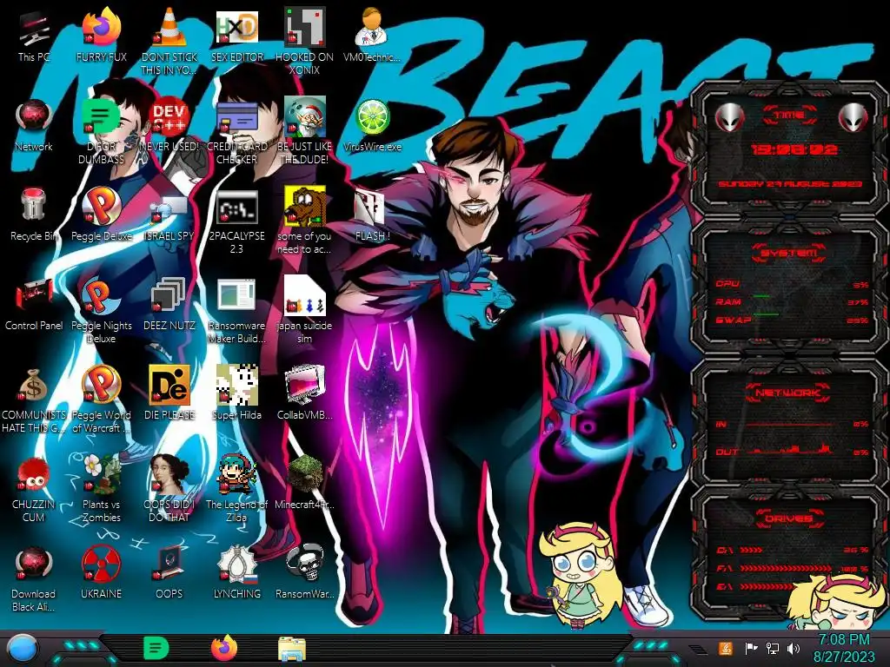This screenshot has height=667, width=890.
Task: Click the SWAP label in the SYSTEM widget
Action: pos(734,320)
